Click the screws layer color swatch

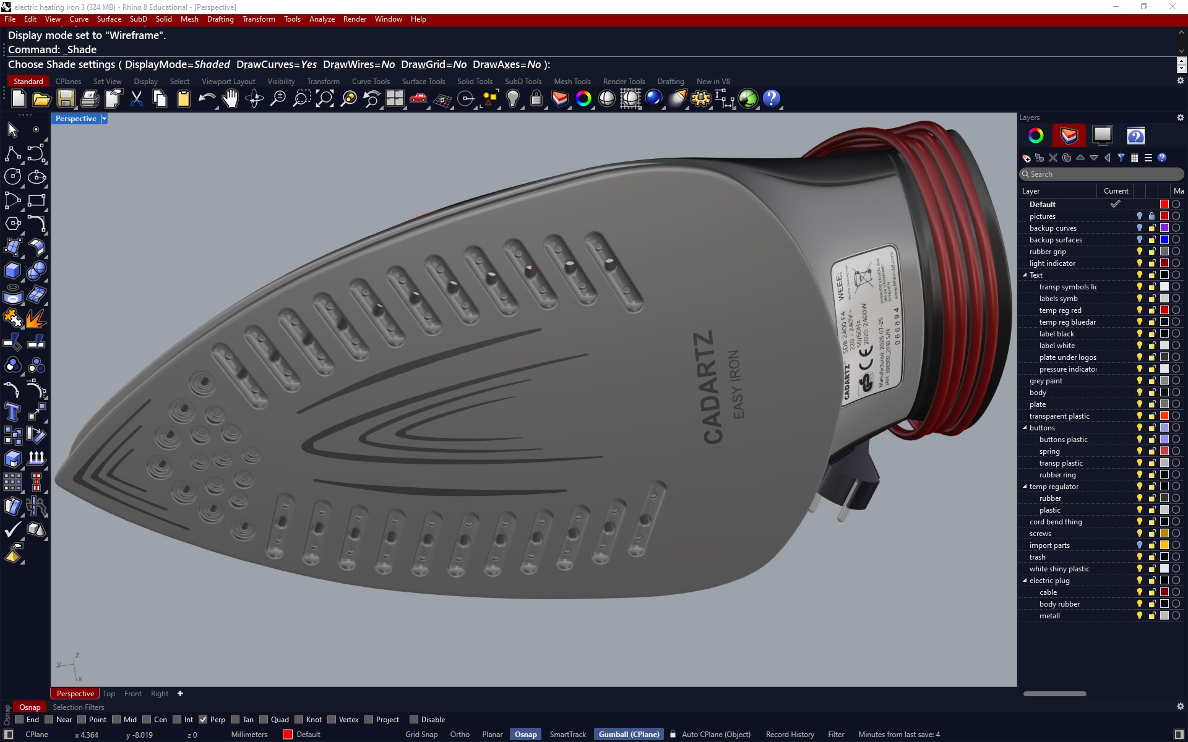tap(1164, 534)
